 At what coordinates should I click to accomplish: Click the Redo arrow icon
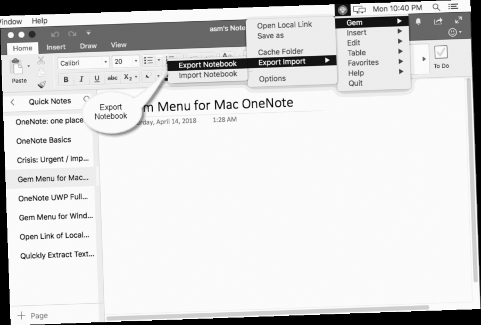pos(72,34)
